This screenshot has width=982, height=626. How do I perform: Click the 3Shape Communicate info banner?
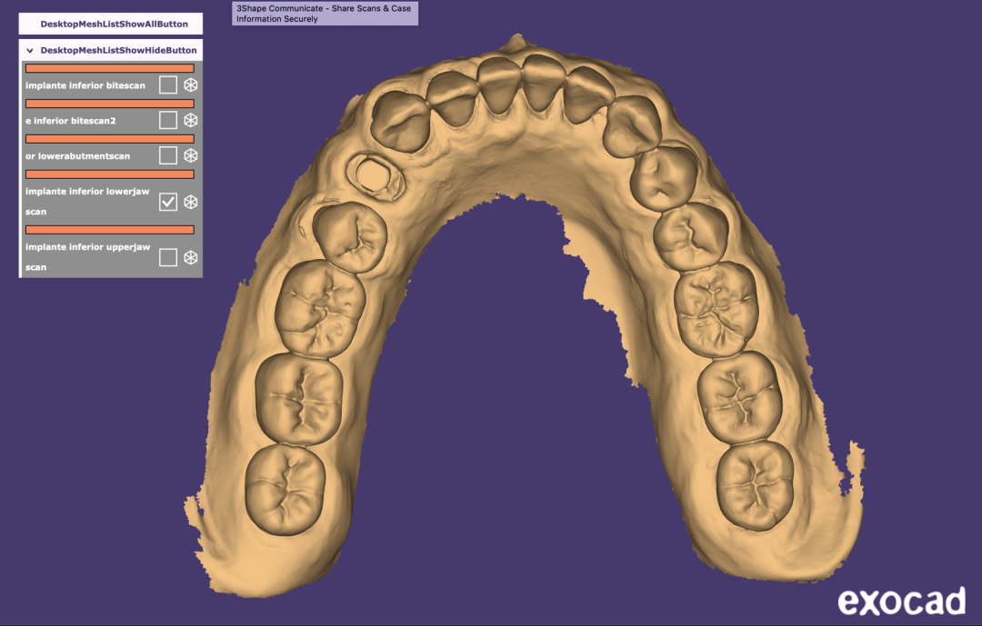[x=325, y=14]
